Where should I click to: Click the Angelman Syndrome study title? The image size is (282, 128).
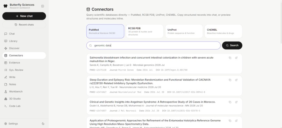coord(153,102)
